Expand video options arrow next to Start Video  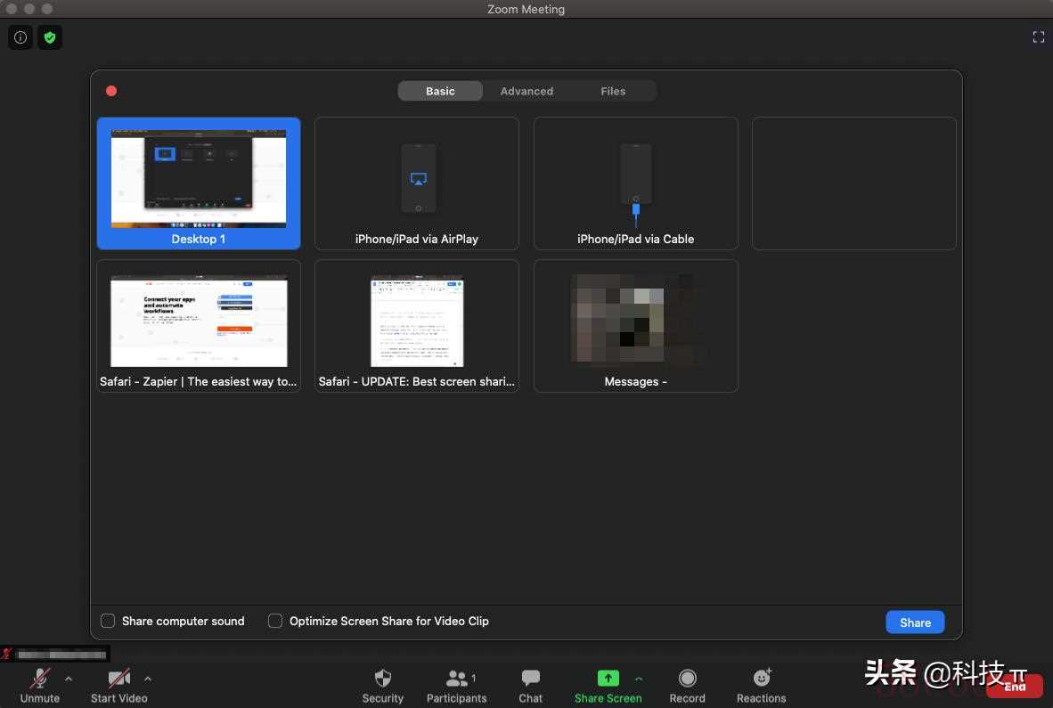click(148, 679)
